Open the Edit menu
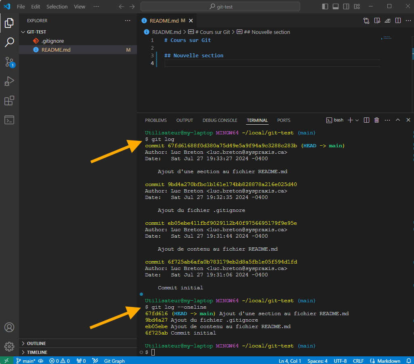This screenshot has height=364, width=414. point(35,6)
